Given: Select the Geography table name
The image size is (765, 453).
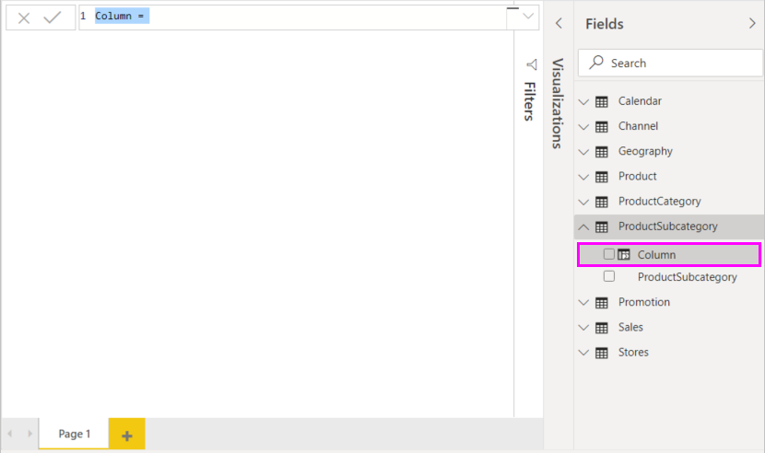Looking at the screenshot, I should click(x=645, y=151).
